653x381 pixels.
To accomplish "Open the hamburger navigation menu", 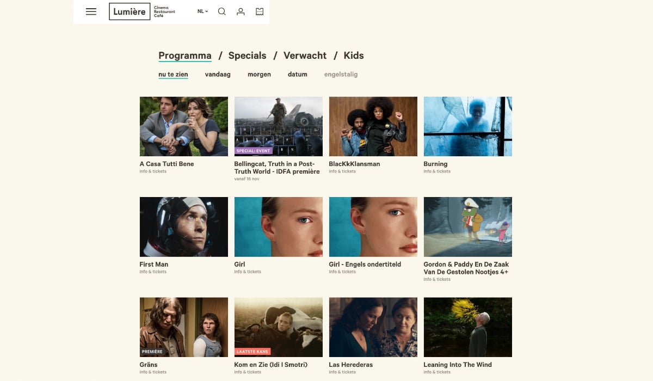I will [91, 11].
